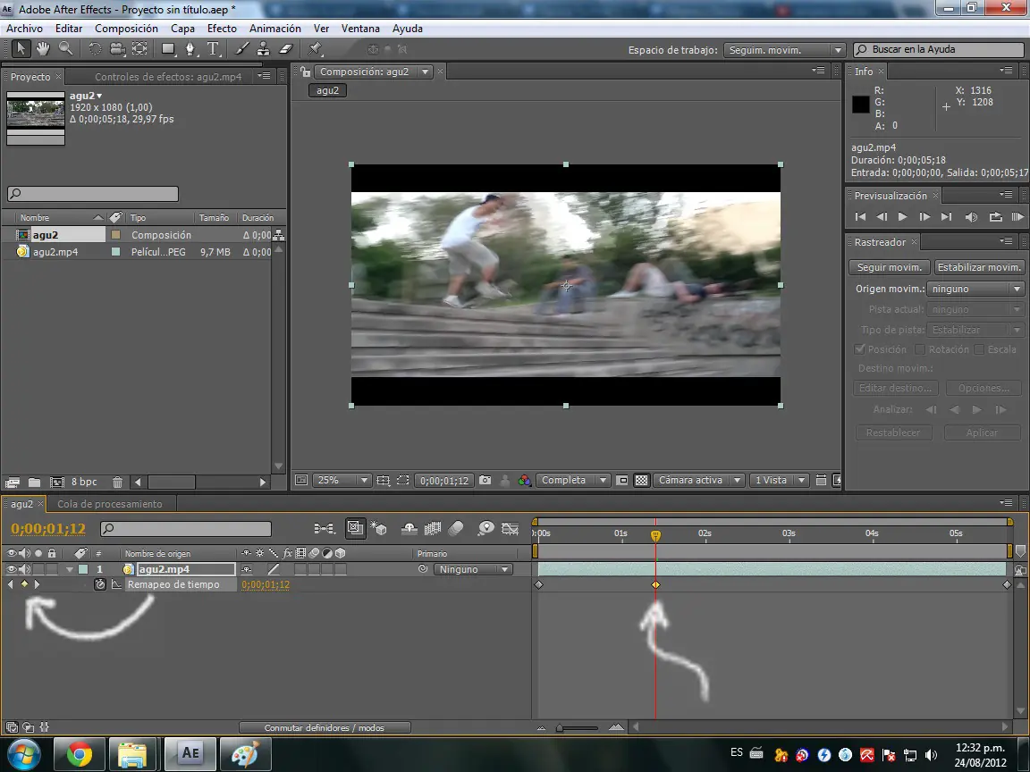Open the Animación menu

274,29
